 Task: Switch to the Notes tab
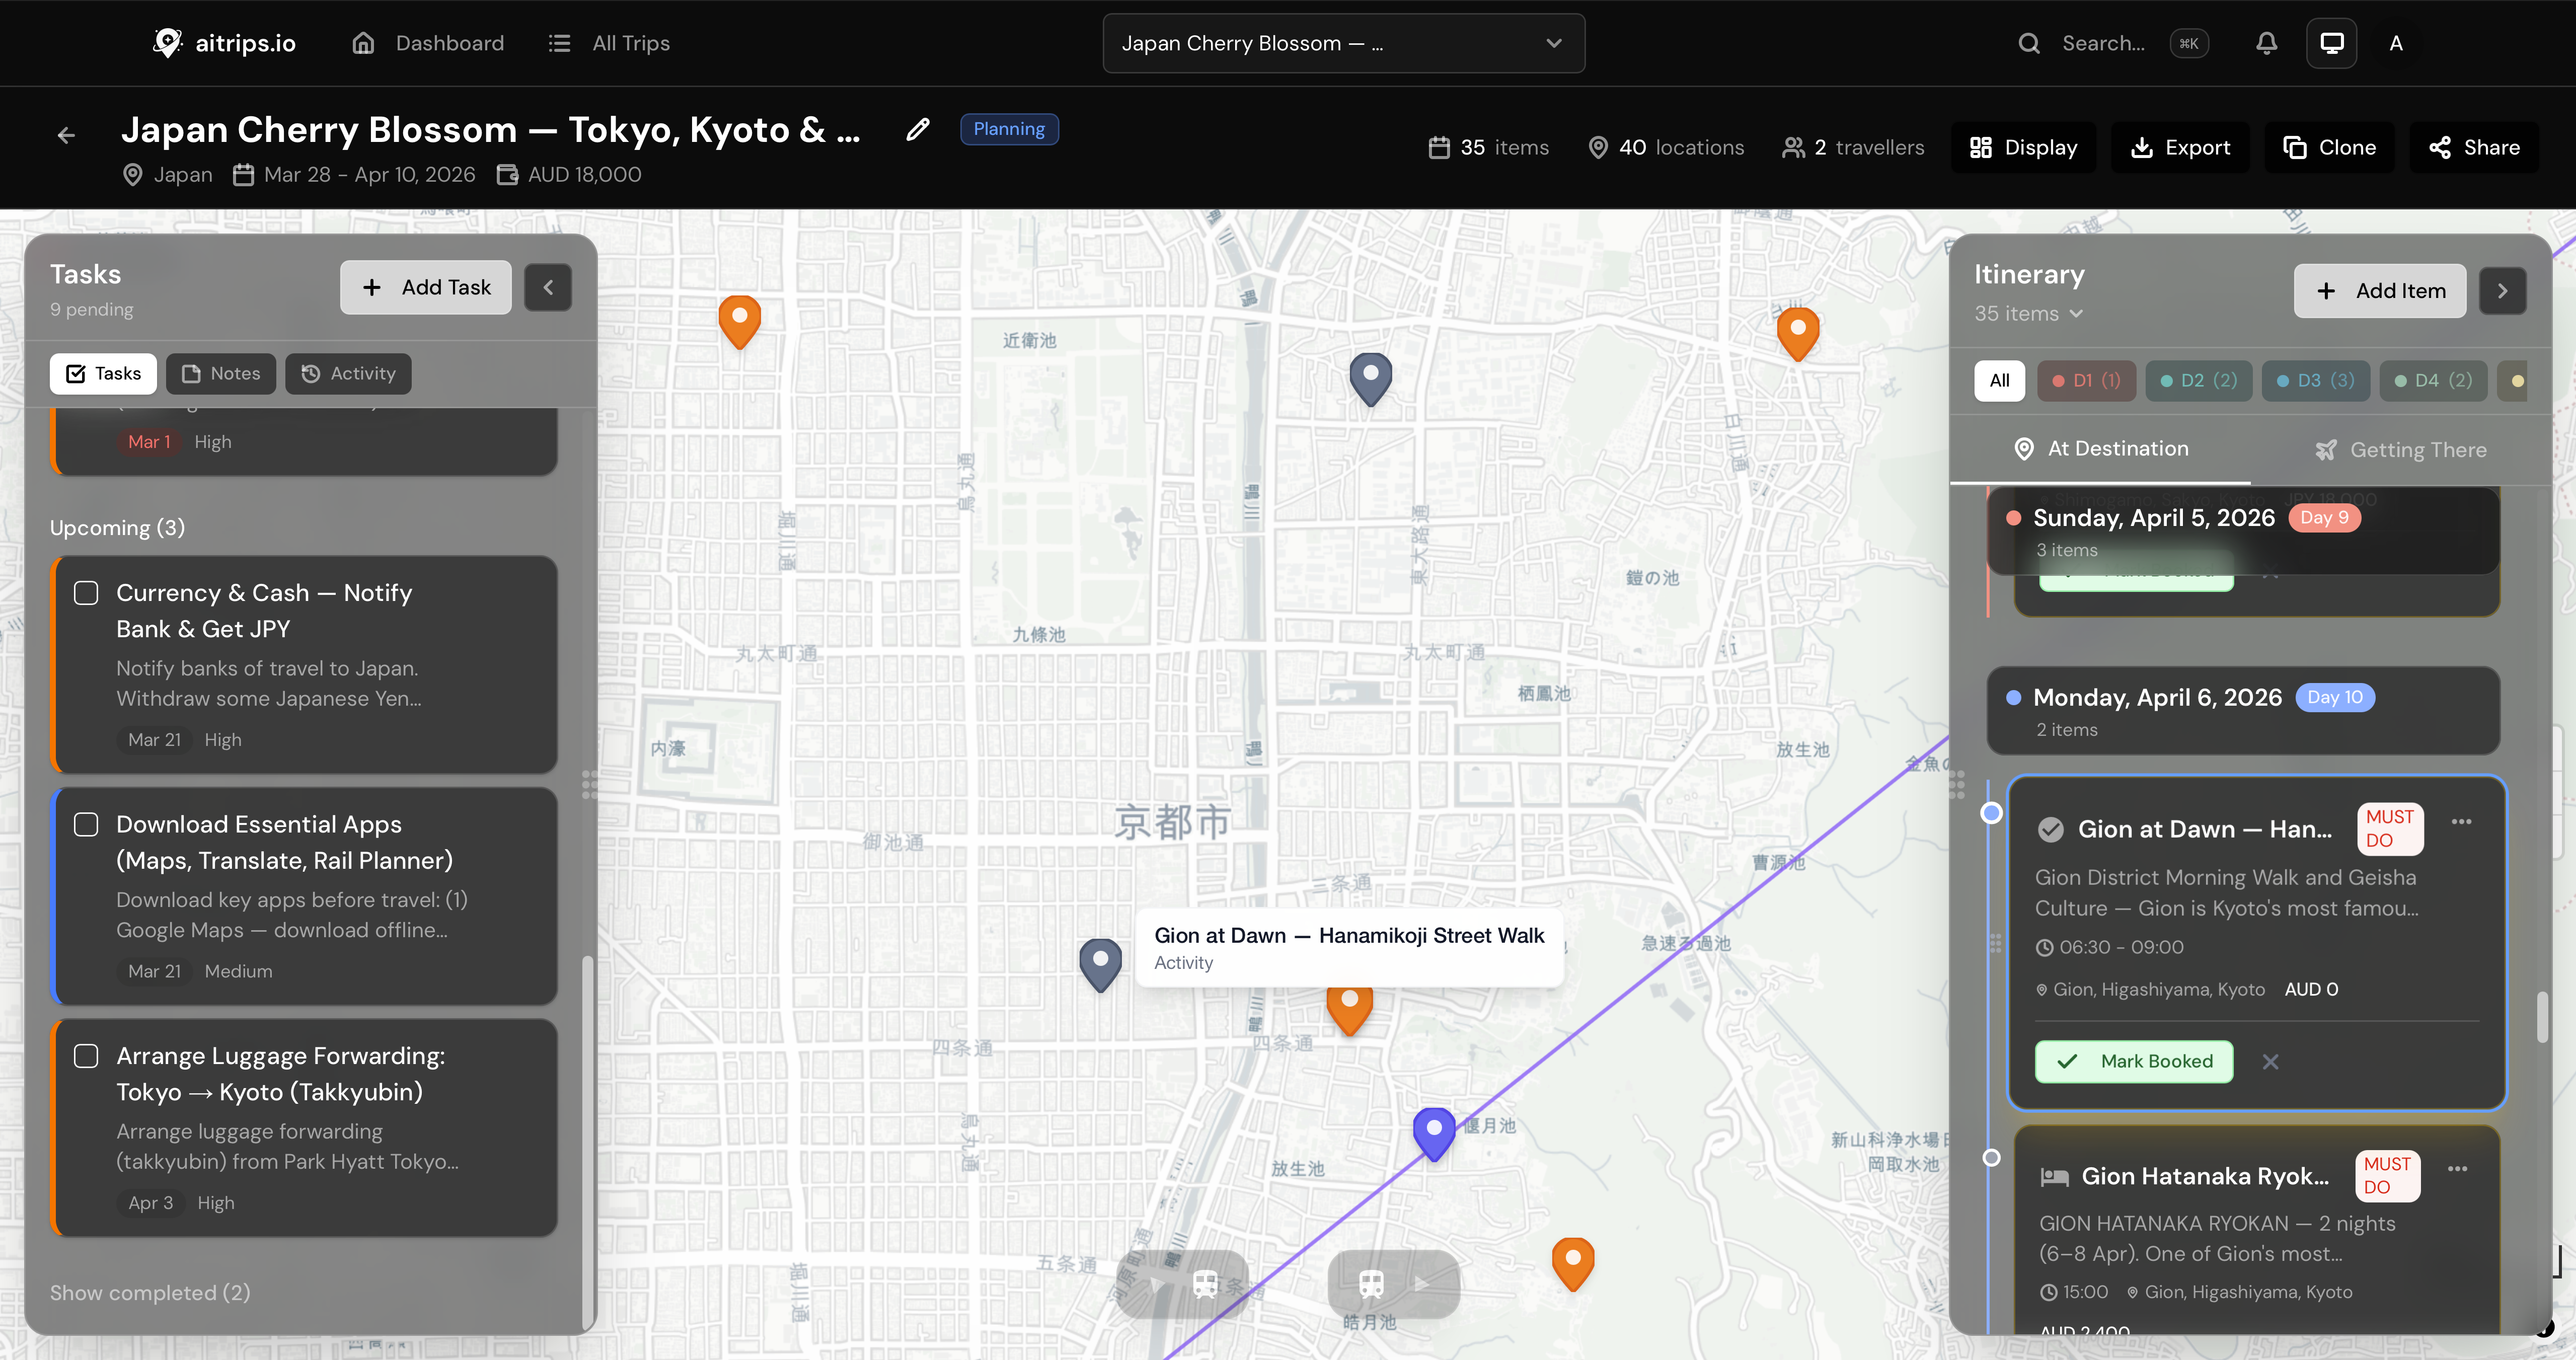[221, 373]
